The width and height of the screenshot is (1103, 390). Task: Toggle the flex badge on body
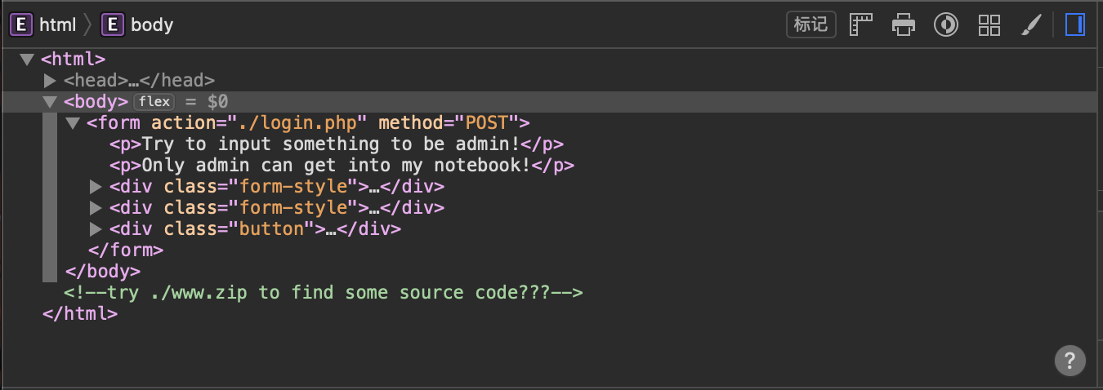[x=154, y=102]
